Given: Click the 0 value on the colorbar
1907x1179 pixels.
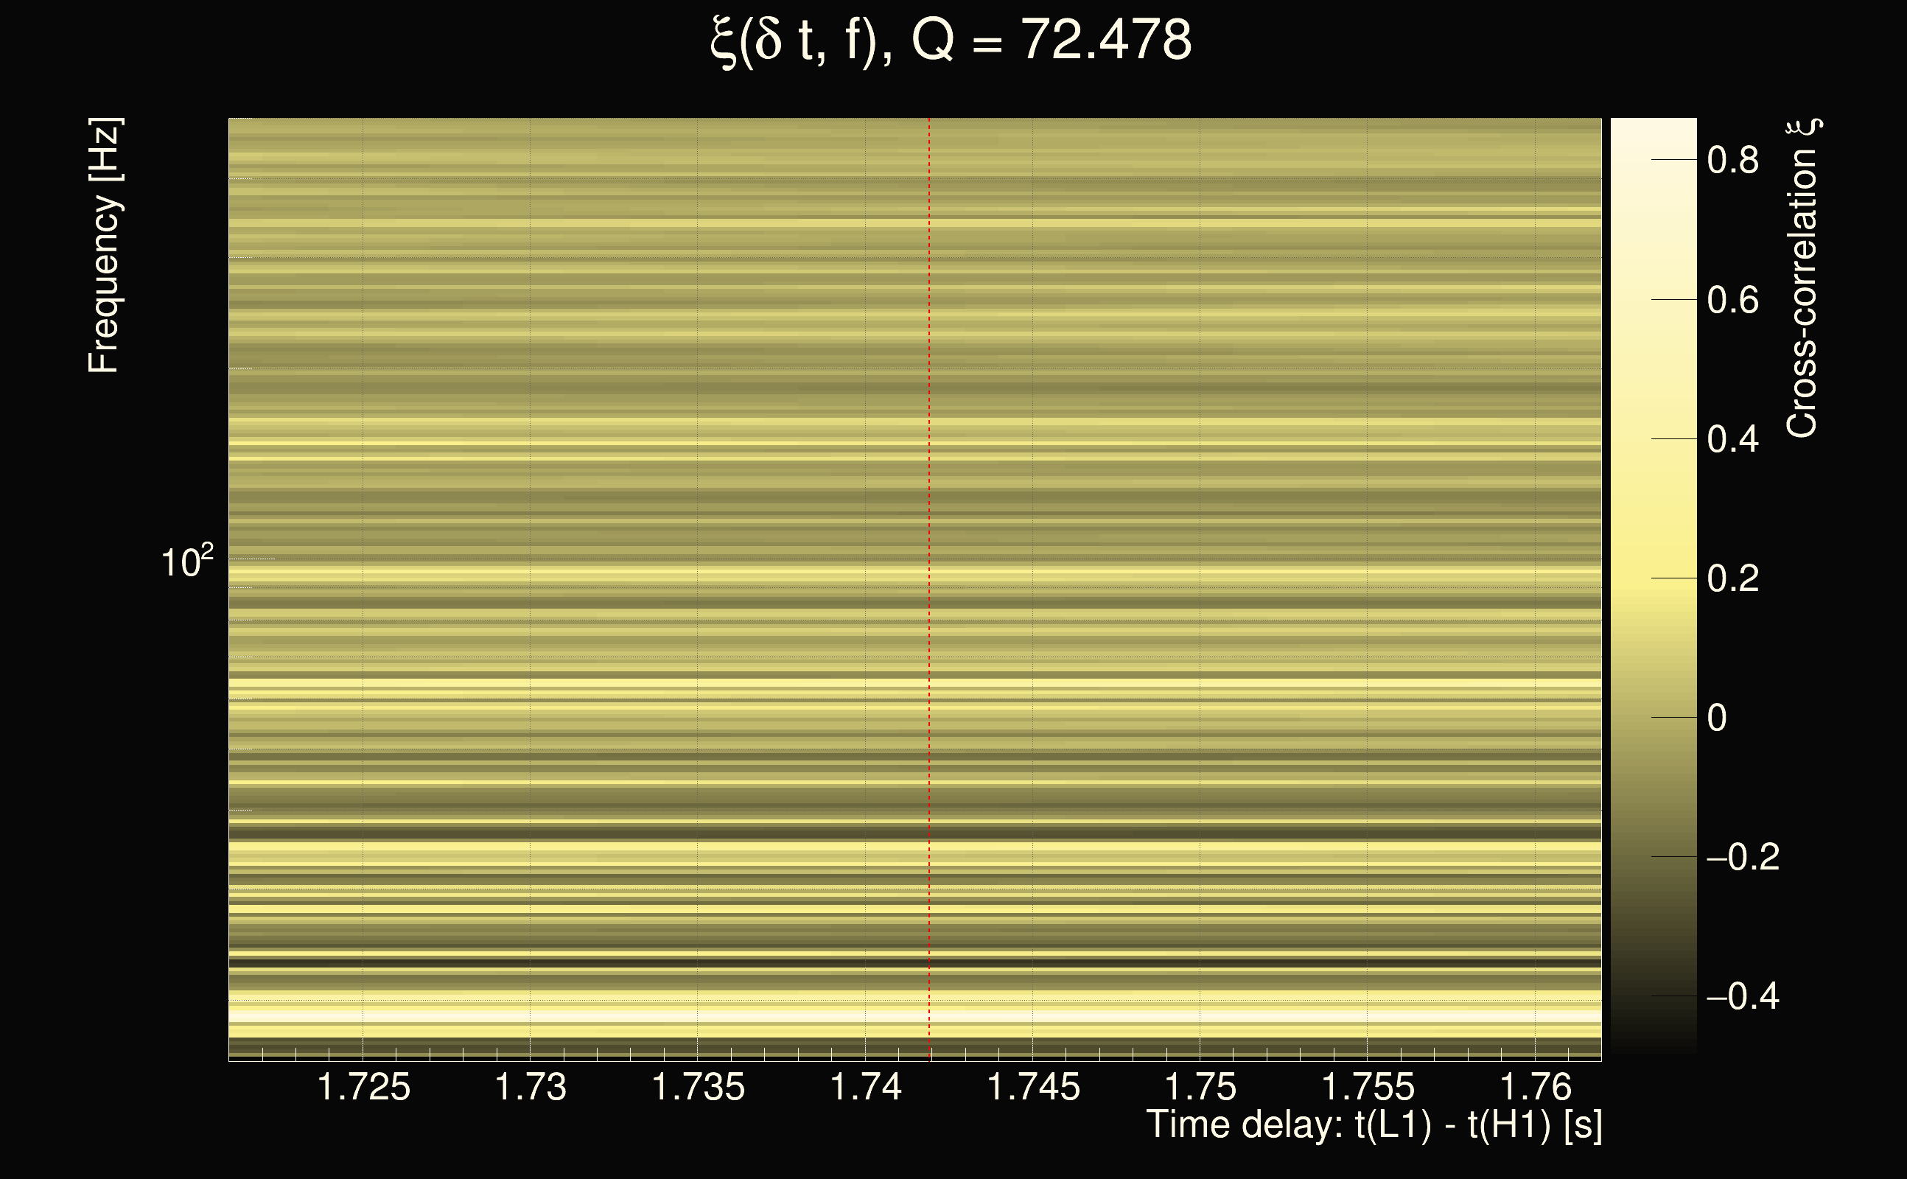Looking at the screenshot, I should [1717, 718].
